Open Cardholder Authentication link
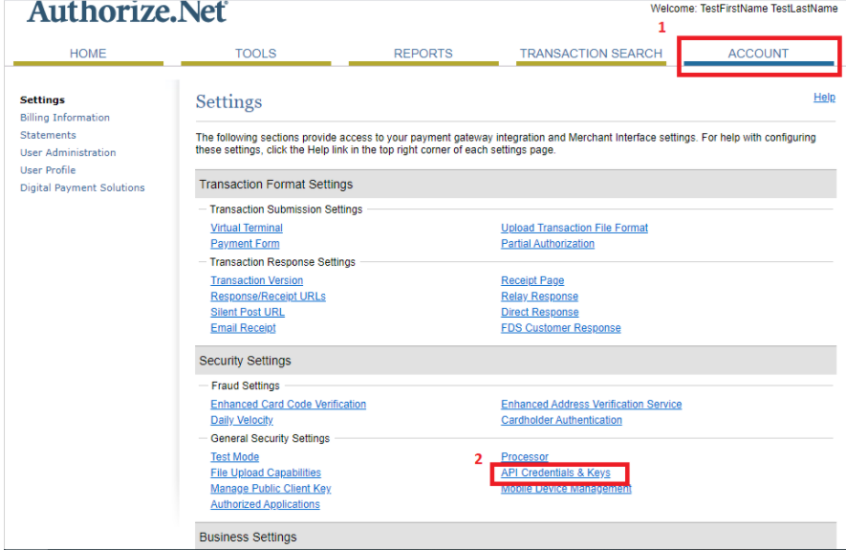Screen dimensions: 846x550 click(x=562, y=420)
